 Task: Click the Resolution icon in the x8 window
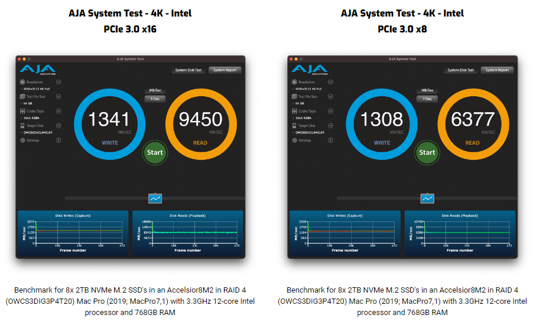point(294,82)
